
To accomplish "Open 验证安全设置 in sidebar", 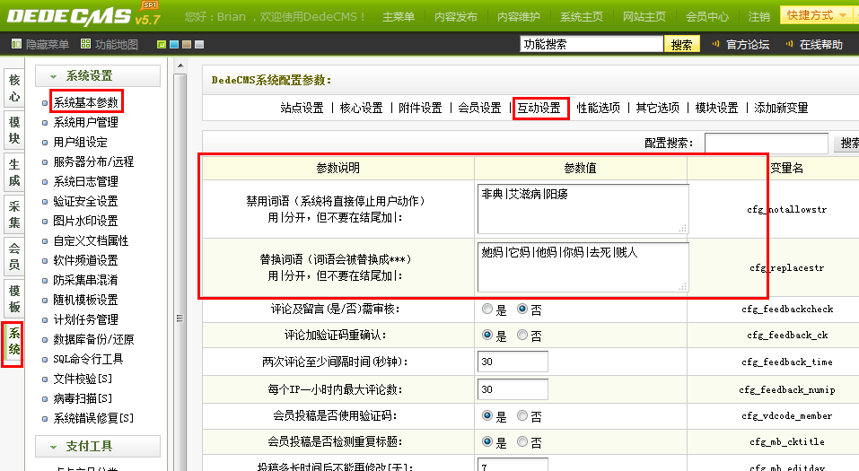I will tap(85, 201).
